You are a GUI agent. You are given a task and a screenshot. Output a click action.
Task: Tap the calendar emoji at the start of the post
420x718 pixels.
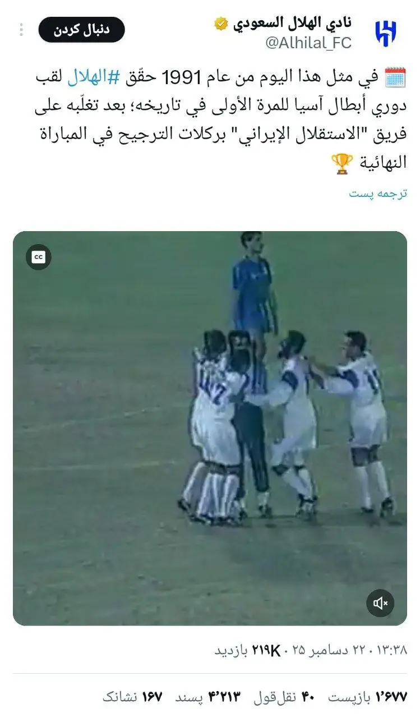396,77
